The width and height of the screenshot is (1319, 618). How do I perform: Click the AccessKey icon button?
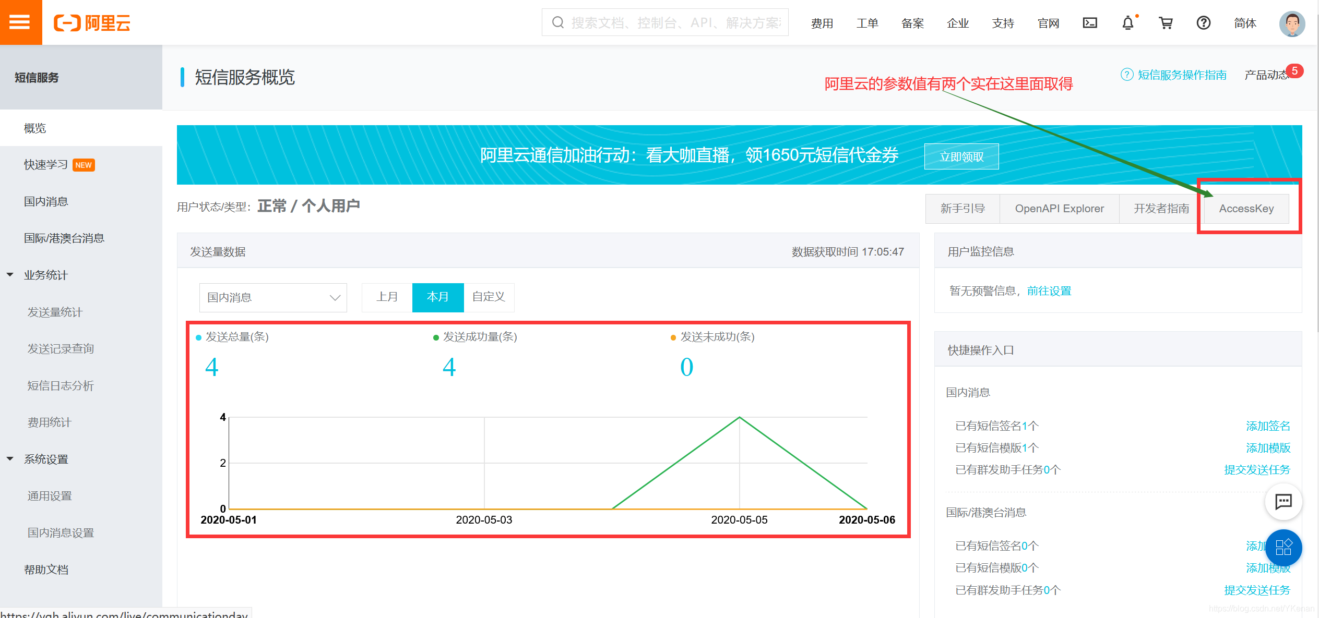[1247, 208]
